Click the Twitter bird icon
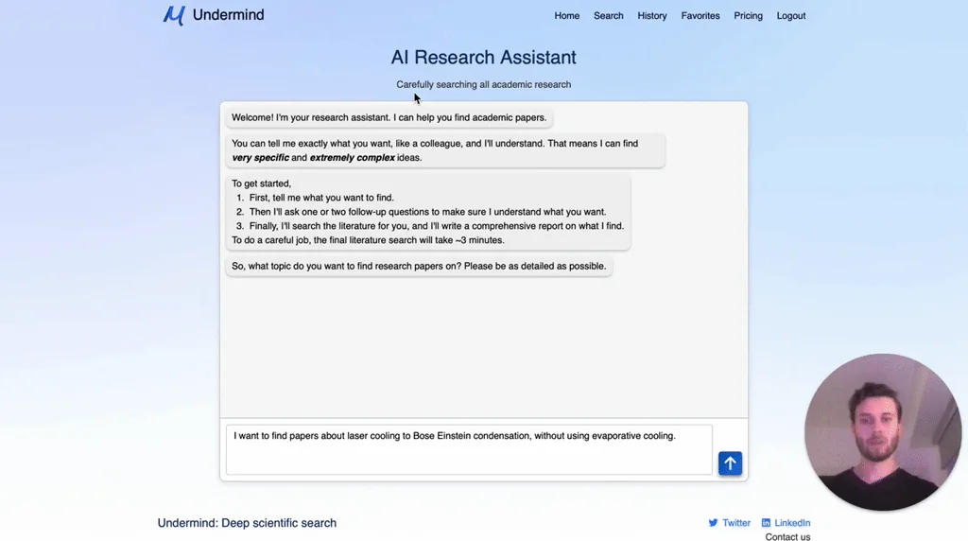Screen dimensions: 968x541 click(714, 523)
